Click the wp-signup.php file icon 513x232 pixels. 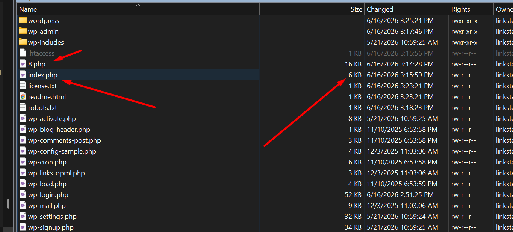(23, 227)
